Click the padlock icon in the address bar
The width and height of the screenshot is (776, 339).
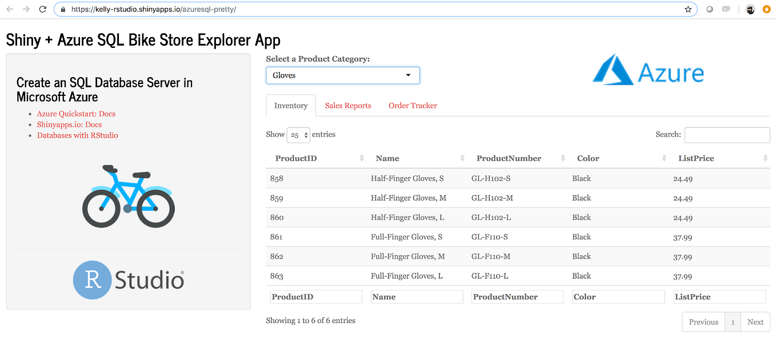63,9
